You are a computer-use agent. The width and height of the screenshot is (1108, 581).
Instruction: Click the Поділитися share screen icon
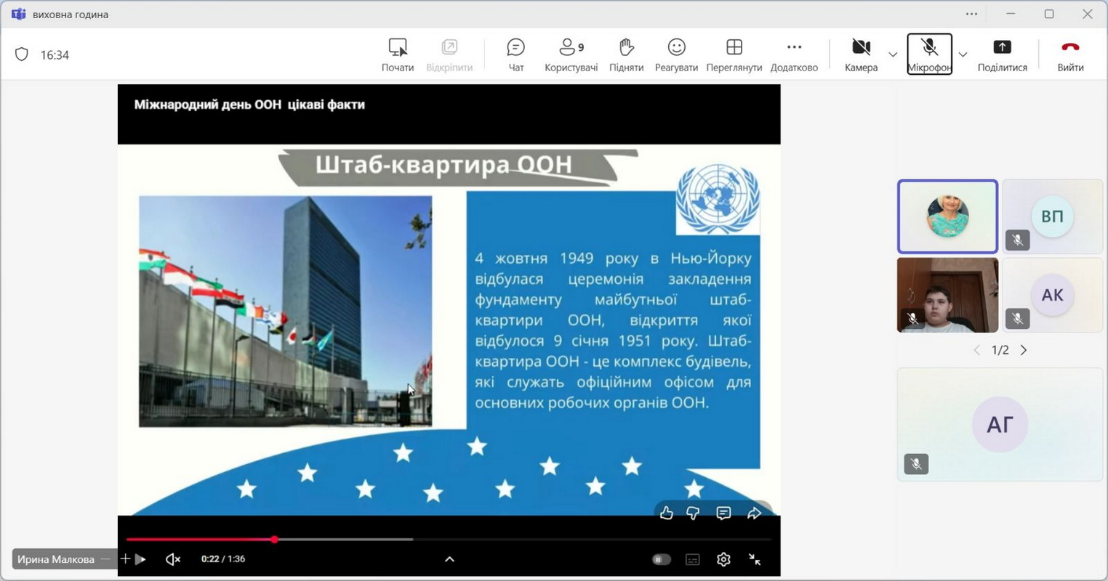tap(1002, 48)
